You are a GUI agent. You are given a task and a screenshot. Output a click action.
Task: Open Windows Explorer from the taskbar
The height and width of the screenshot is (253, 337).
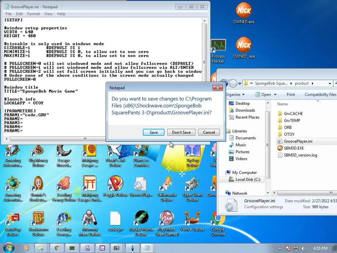click(40, 248)
